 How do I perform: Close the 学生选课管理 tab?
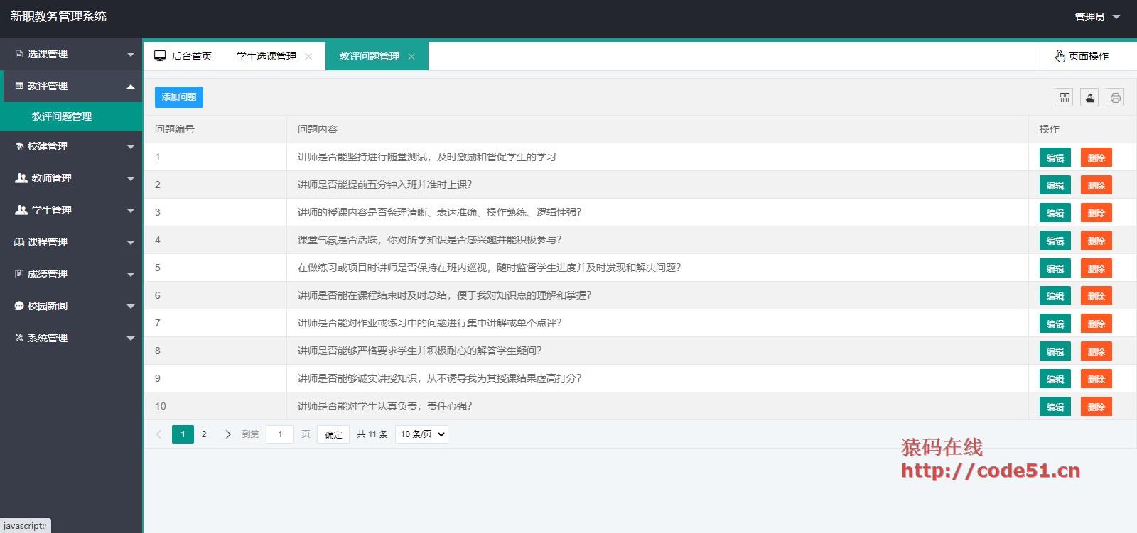coord(308,57)
